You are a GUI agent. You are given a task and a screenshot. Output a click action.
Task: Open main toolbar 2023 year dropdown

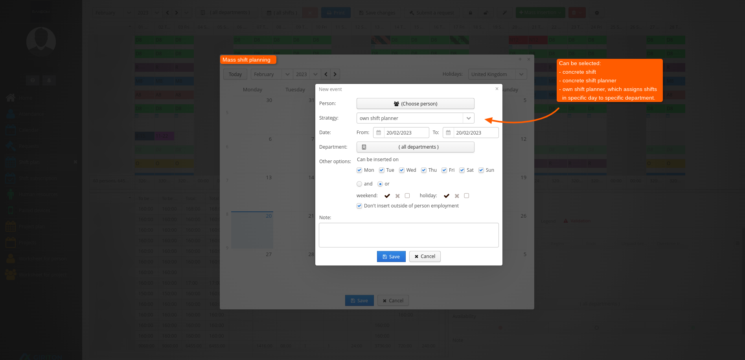click(157, 13)
